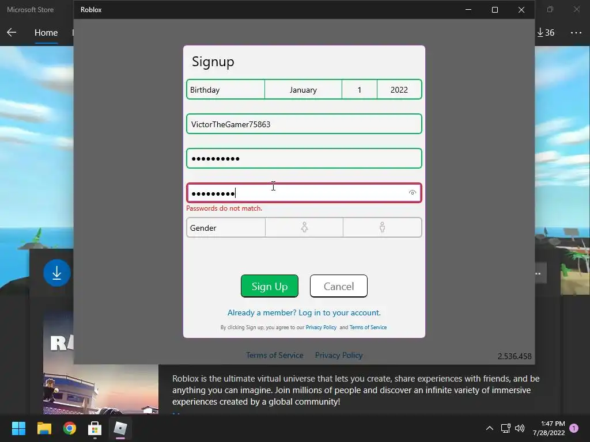Open Microsoft Store from taskbar
This screenshot has height=442, width=590.
[95, 428]
